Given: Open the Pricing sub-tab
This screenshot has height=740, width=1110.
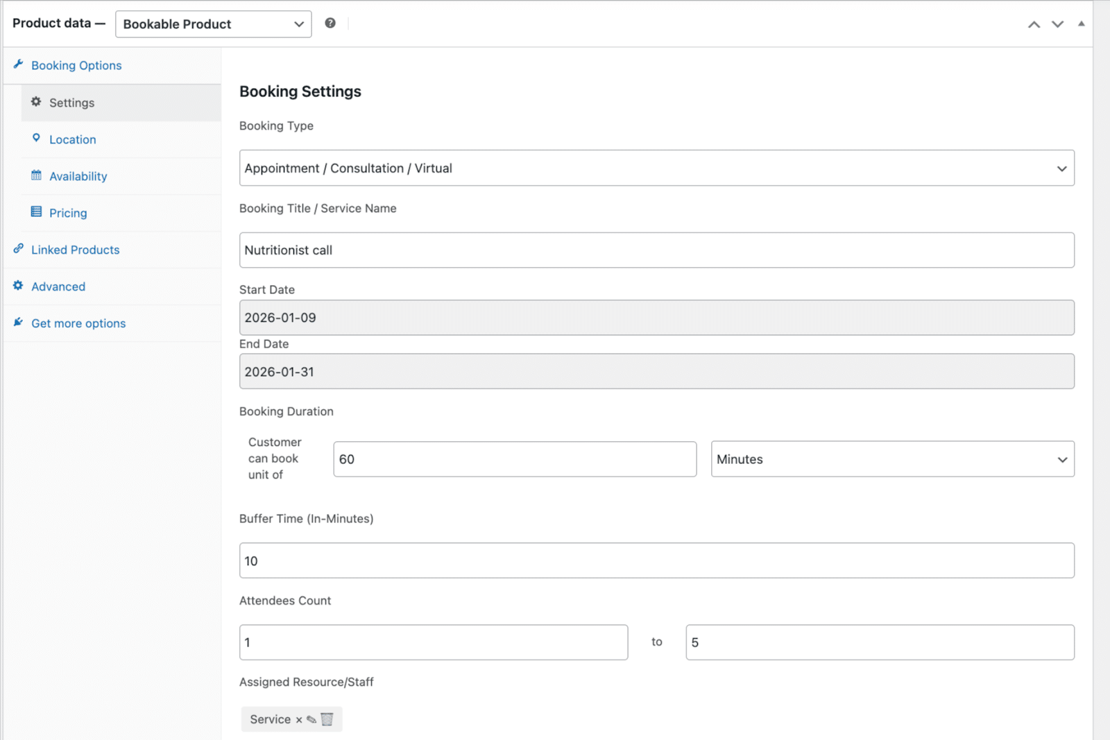Looking at the screenshot, I should coord(121,213).
